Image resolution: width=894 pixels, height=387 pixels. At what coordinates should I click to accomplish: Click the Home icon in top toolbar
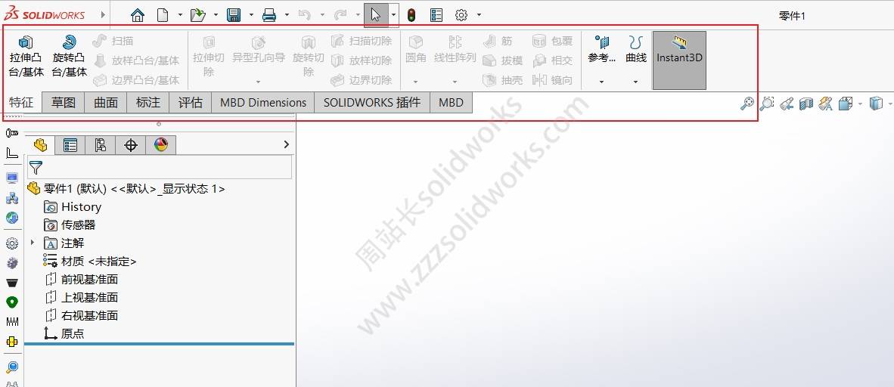137,14
